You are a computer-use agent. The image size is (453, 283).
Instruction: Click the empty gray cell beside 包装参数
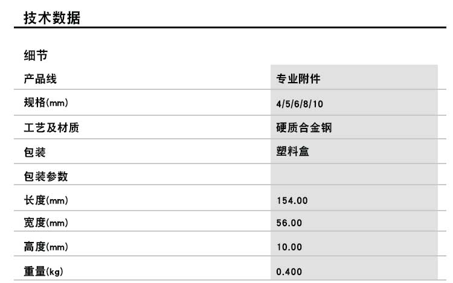click(x=353, y=176)
